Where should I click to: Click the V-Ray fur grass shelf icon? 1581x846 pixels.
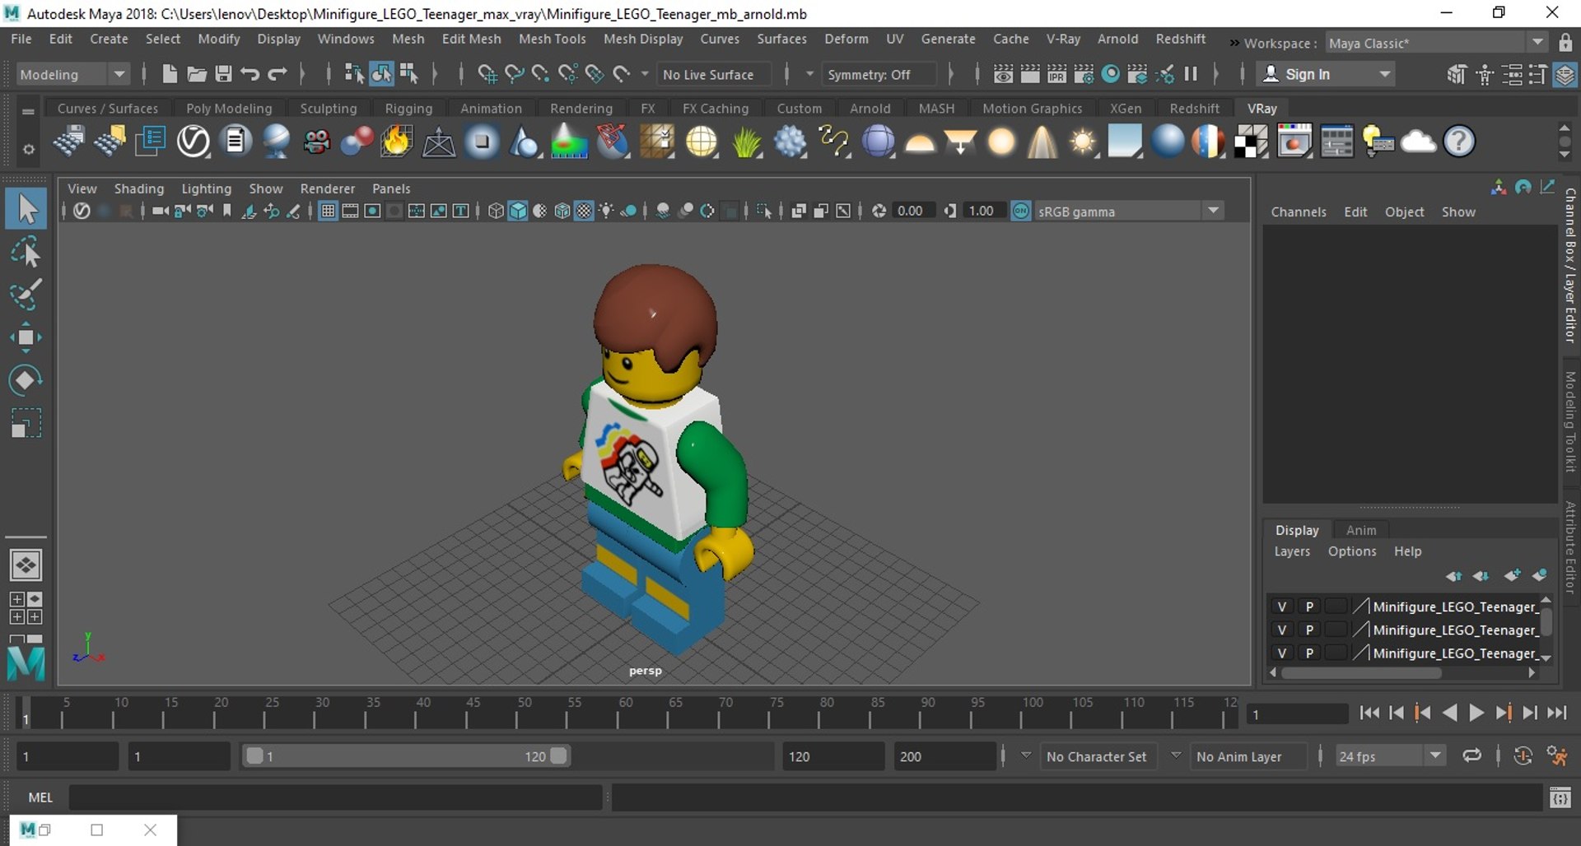click(747, 142)
